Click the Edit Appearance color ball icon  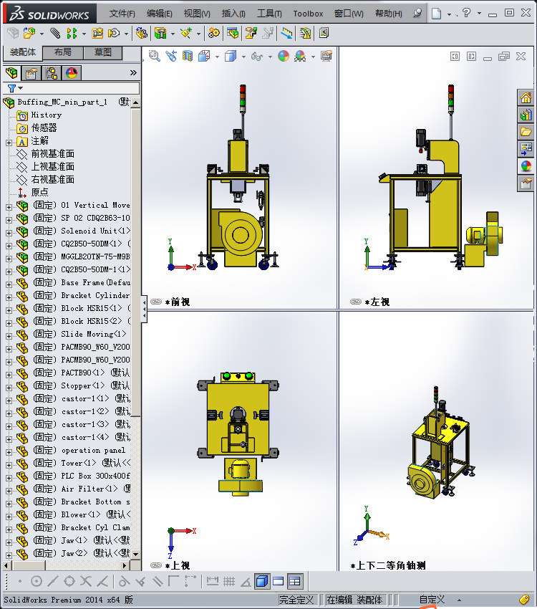click(x=284, y=57)
